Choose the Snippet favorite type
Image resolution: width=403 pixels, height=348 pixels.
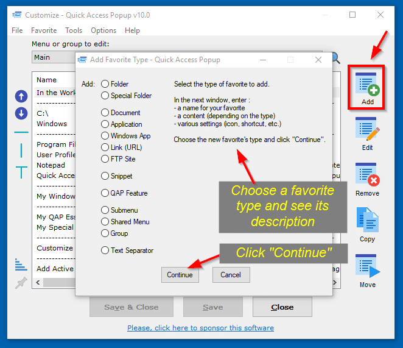105,176
